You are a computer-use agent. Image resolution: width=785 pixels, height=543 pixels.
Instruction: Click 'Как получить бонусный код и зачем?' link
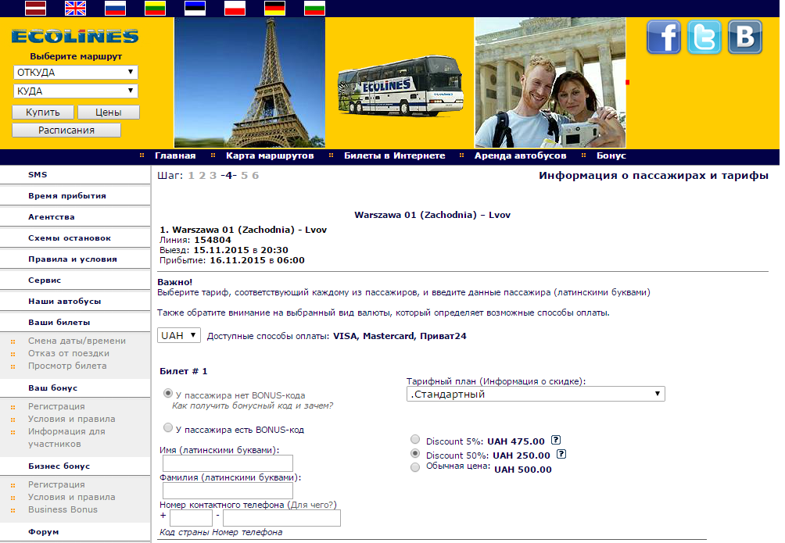253,405
